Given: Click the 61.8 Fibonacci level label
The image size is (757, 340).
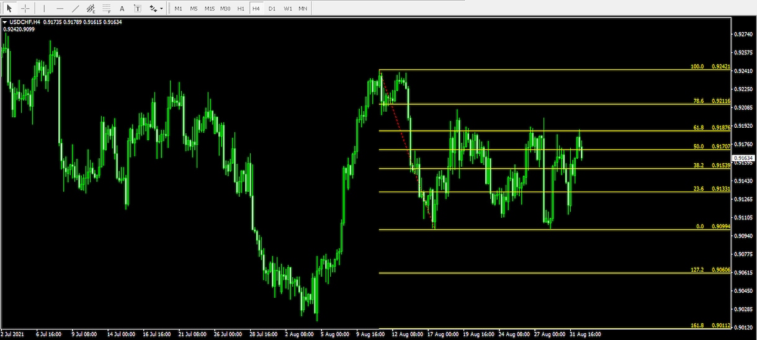Looking at the screenshot, I should 699,127.
